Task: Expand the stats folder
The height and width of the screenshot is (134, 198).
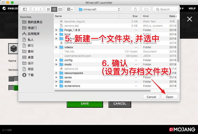Action: click(x=56, y=82)
